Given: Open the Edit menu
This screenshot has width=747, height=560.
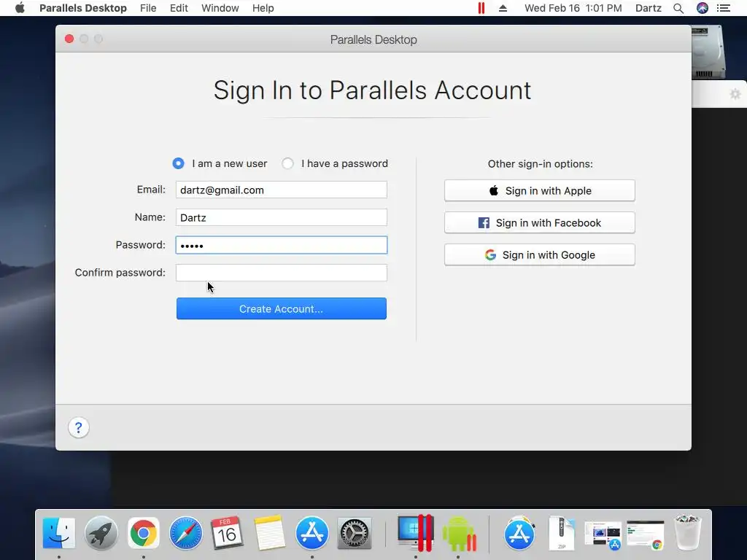Looking at the screenshot, I should click(179, 8).
